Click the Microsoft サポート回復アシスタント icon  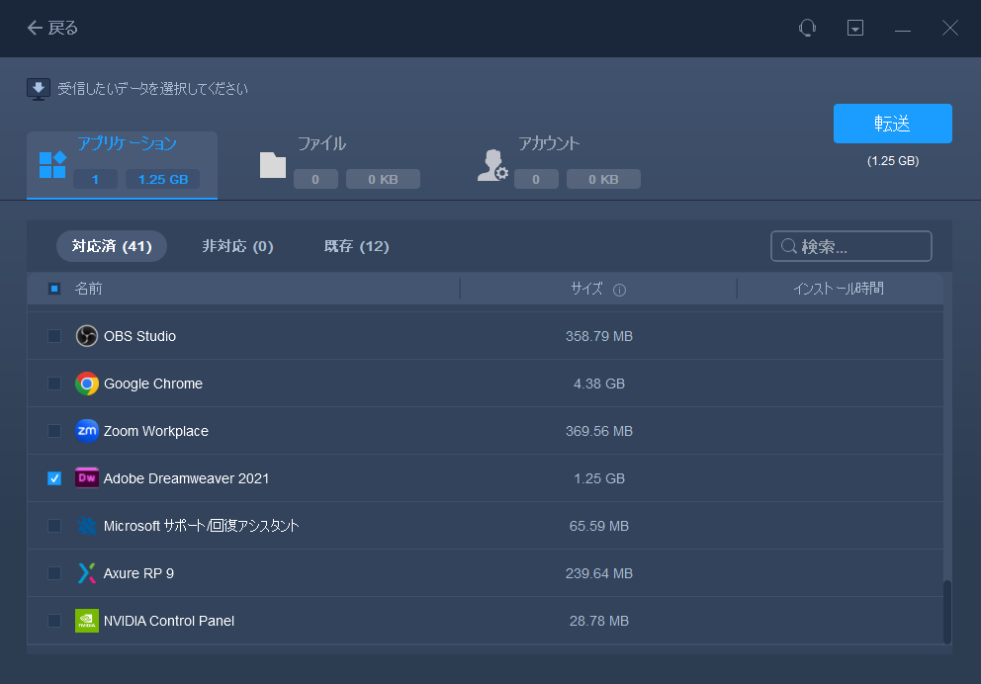(87, 526)
